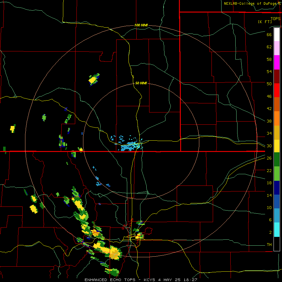
Task: Click the '26' legend value
Action: (x=269, y=158)
